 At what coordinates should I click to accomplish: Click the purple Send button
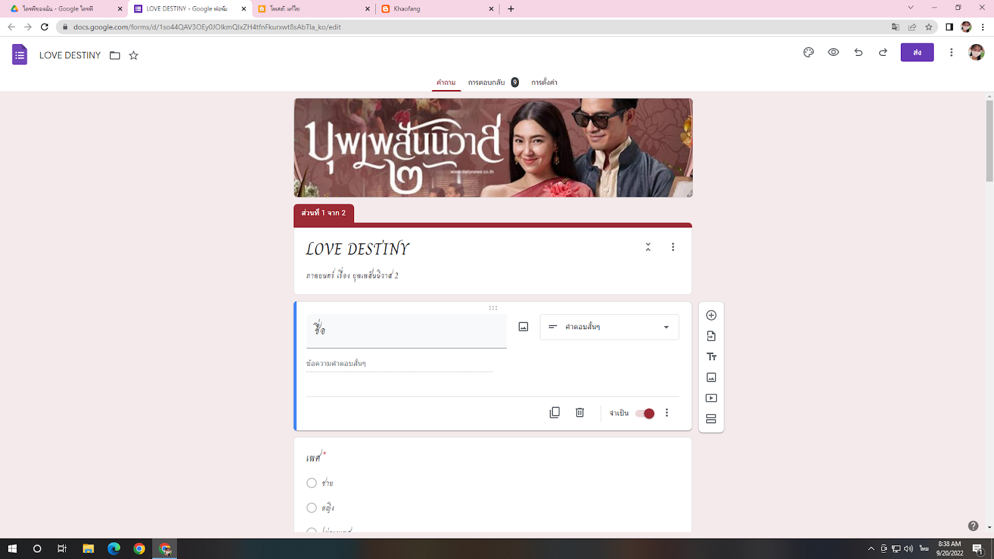(x=917, y=53)
